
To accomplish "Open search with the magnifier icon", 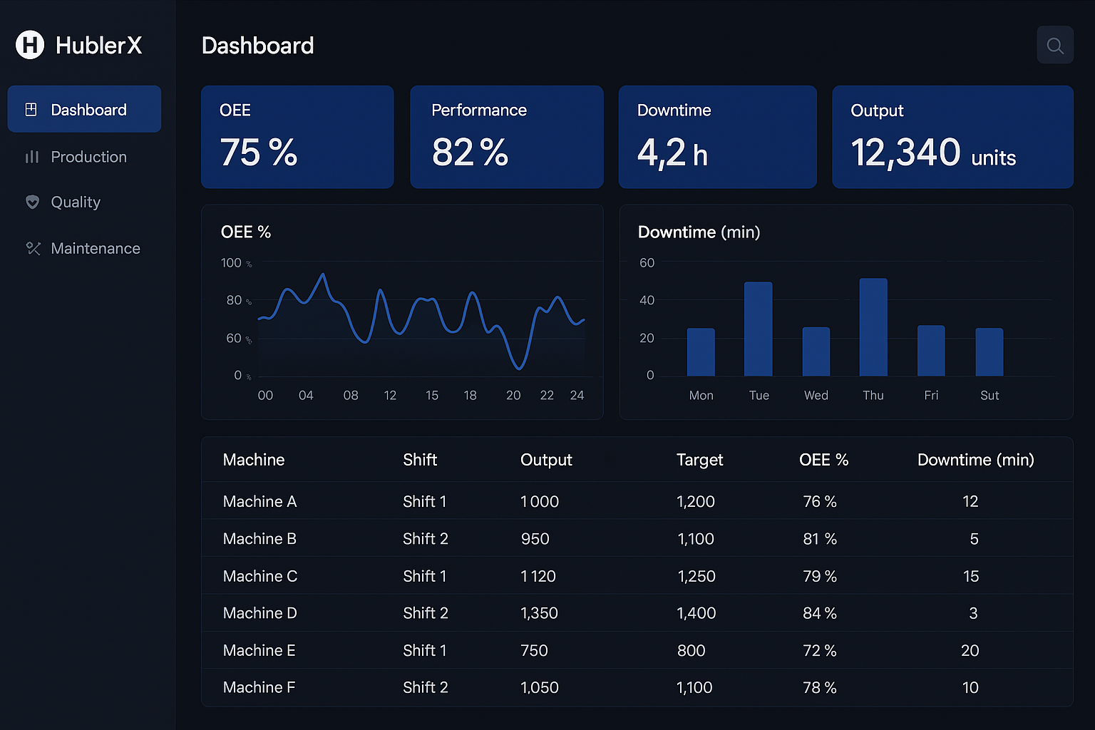I will tap(1055, 45).
